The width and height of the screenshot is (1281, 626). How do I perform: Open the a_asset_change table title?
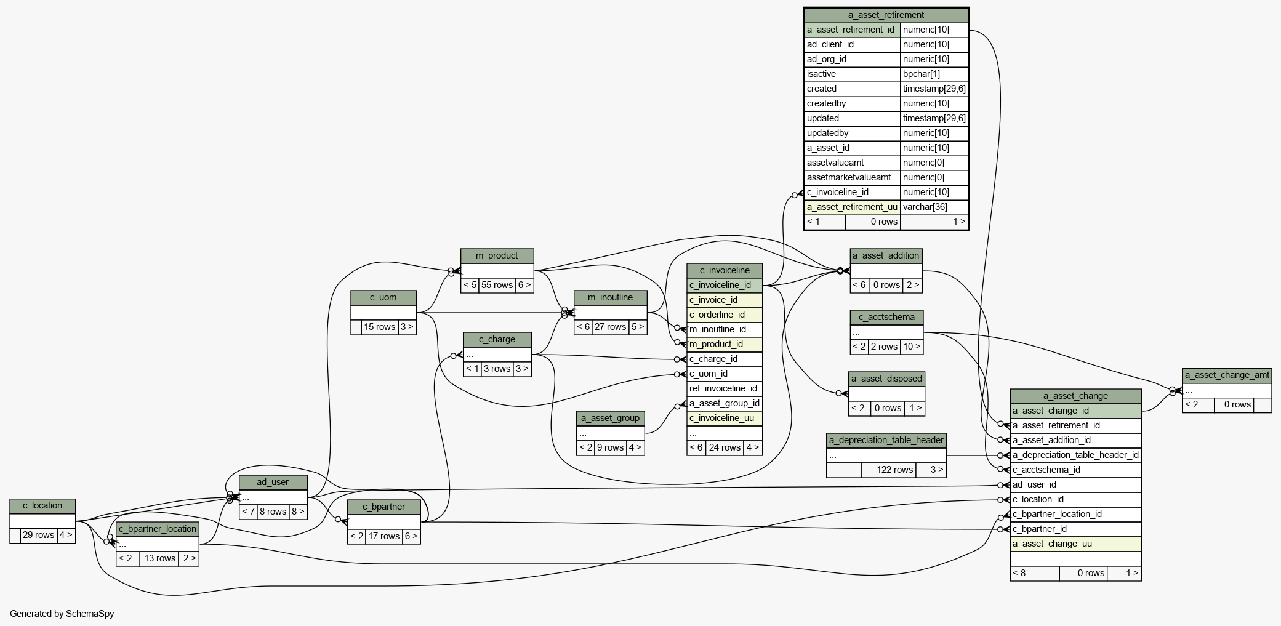point(1075,396)
